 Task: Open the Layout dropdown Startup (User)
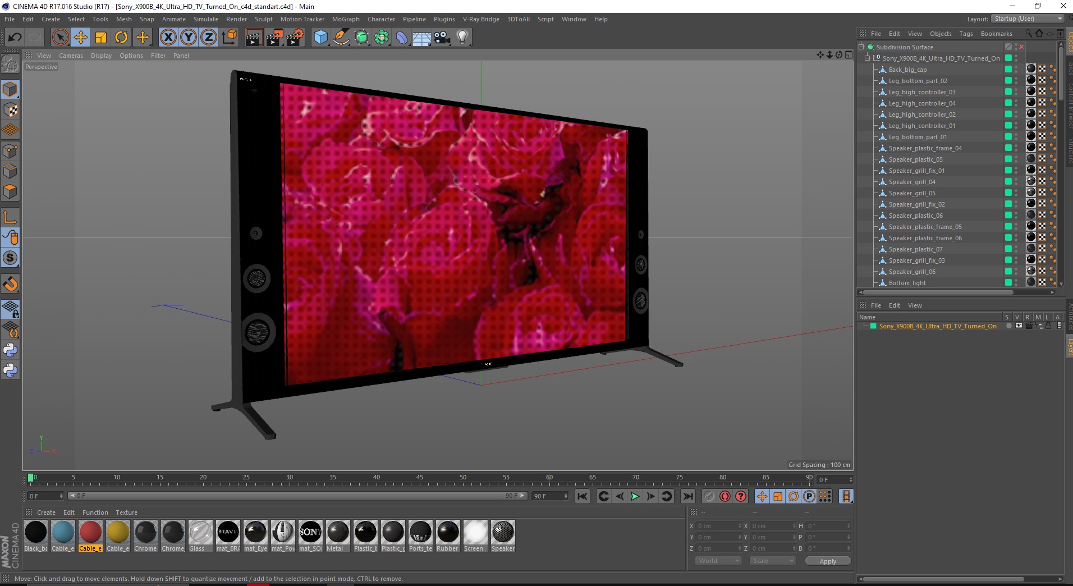click(1028, 19)
